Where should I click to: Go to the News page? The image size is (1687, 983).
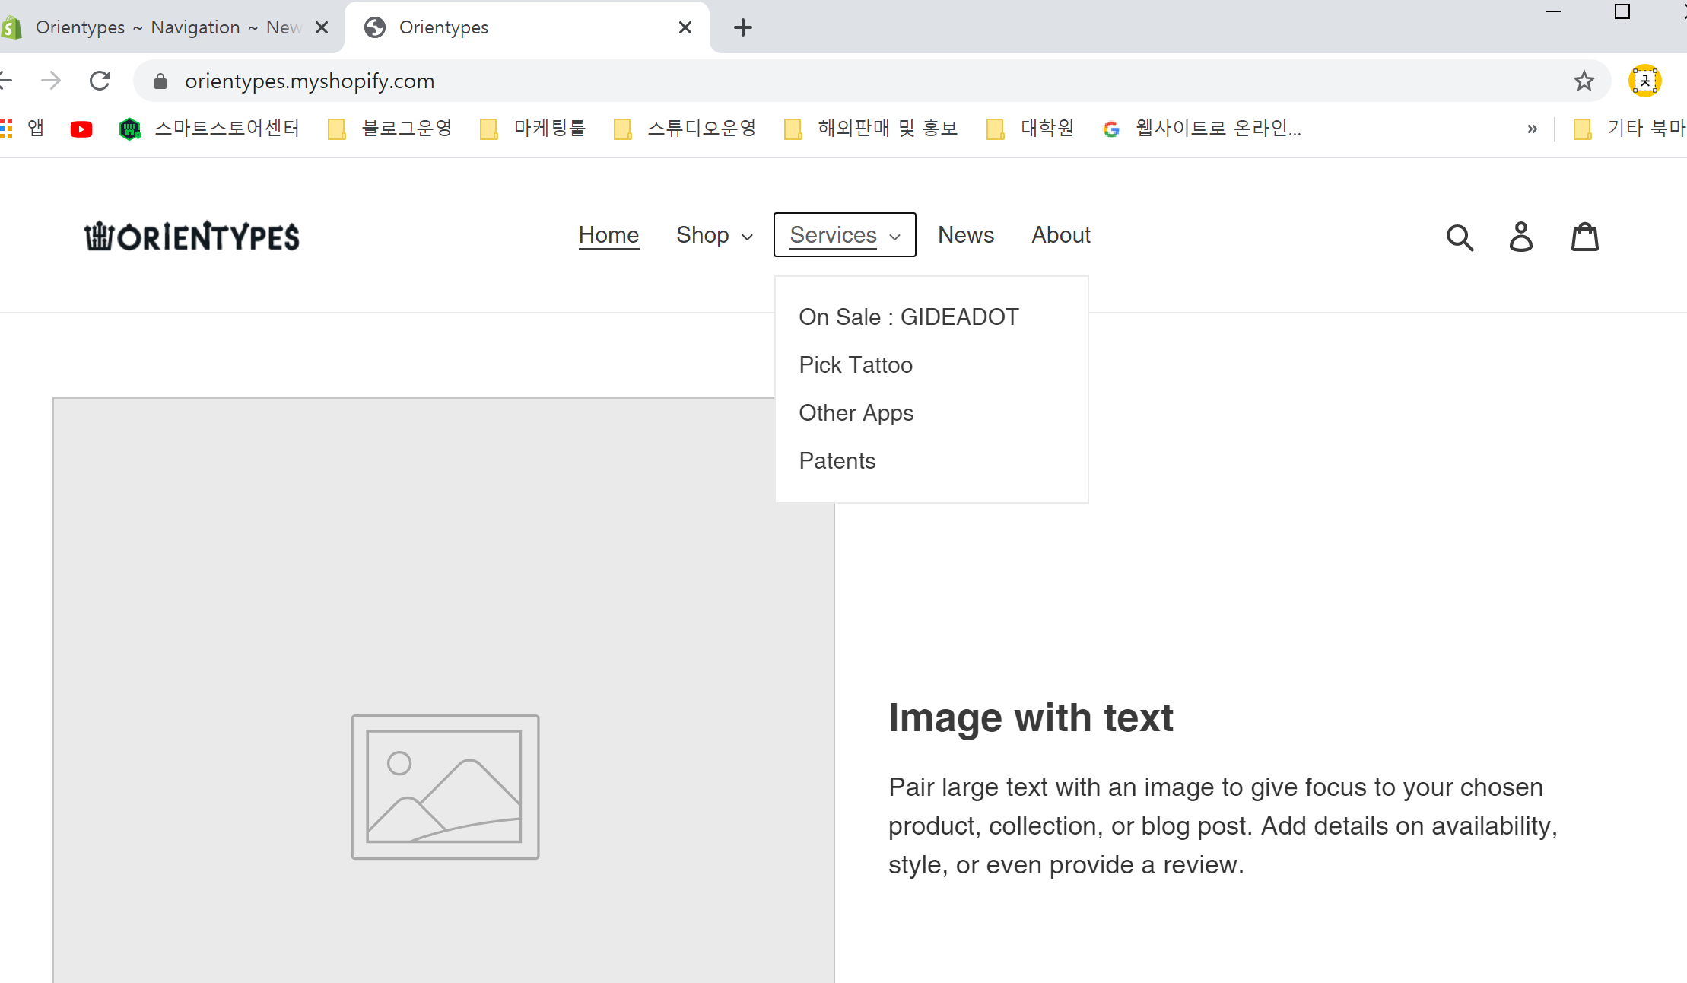point(965,235)
